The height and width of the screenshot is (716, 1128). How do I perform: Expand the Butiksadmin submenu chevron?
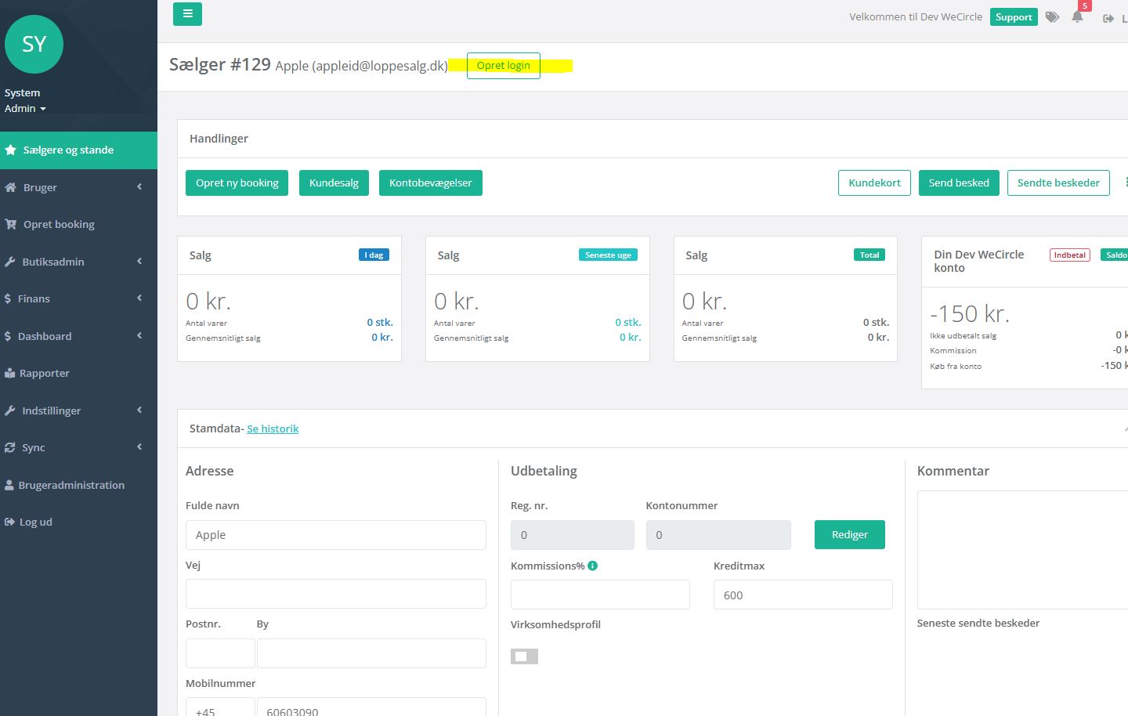click(x=139, y=261)
